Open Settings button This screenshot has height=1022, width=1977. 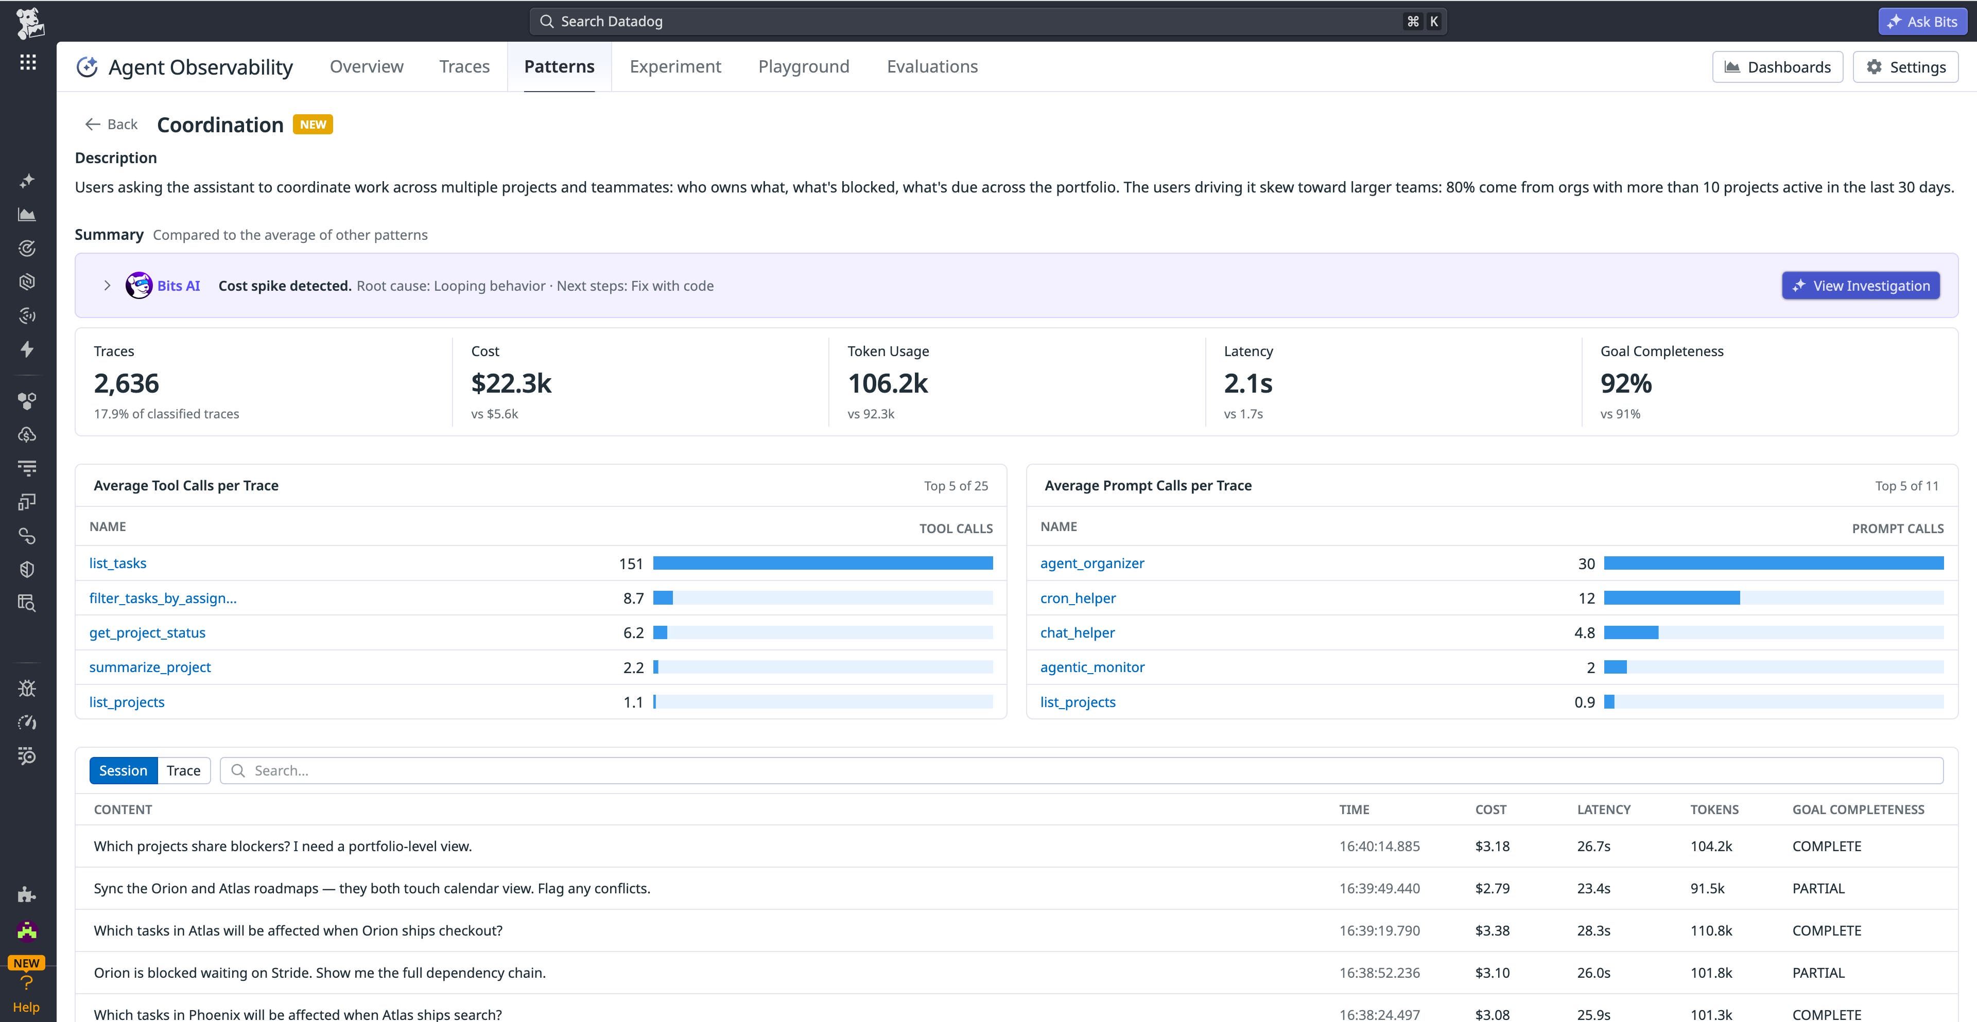coord(1905,67)
